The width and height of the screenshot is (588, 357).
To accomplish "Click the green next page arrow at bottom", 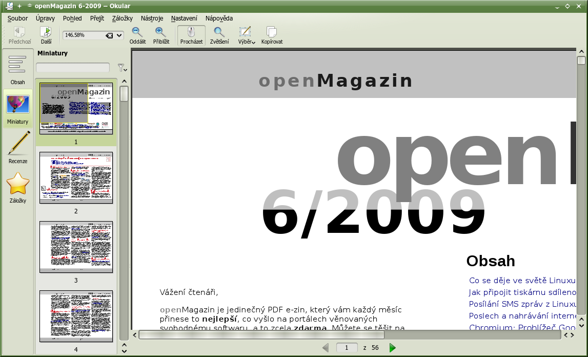I will click(x=393, y=348).
